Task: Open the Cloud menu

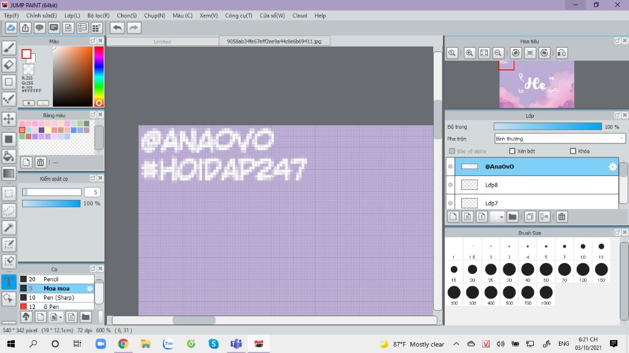Action: pos(300,15)
